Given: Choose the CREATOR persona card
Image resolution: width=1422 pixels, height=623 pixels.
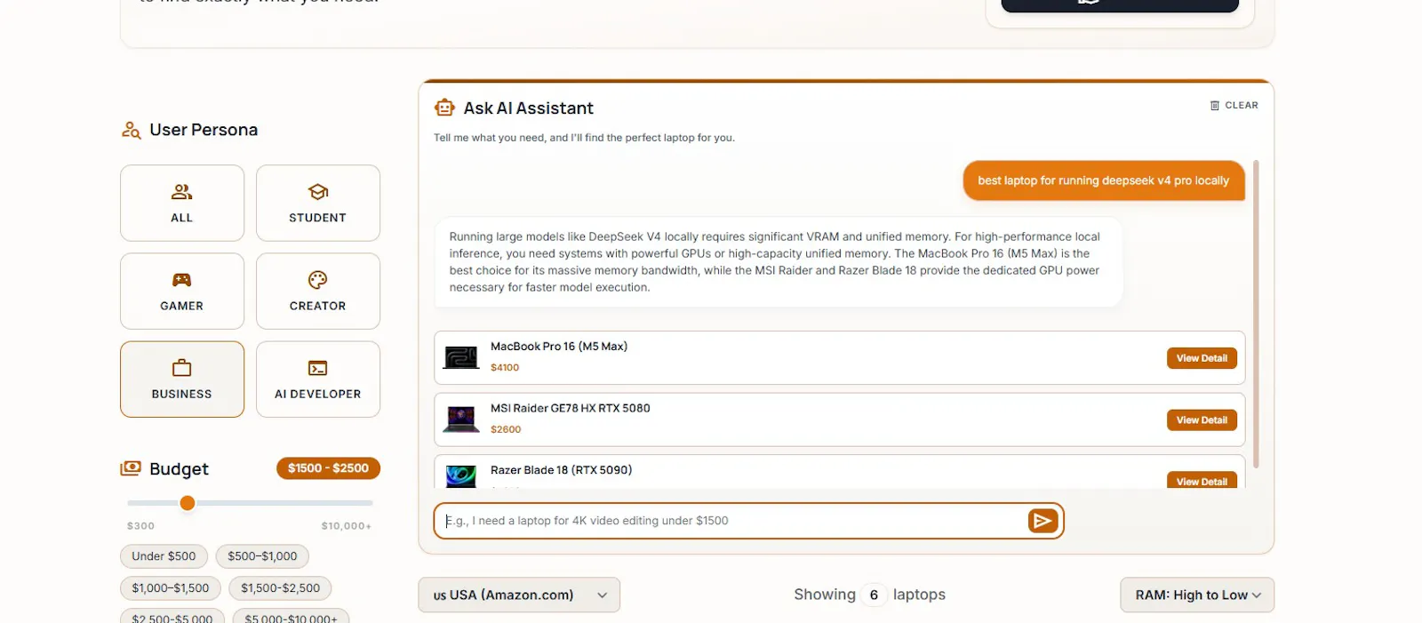Looking at the screenshot, I should (318, 292).
